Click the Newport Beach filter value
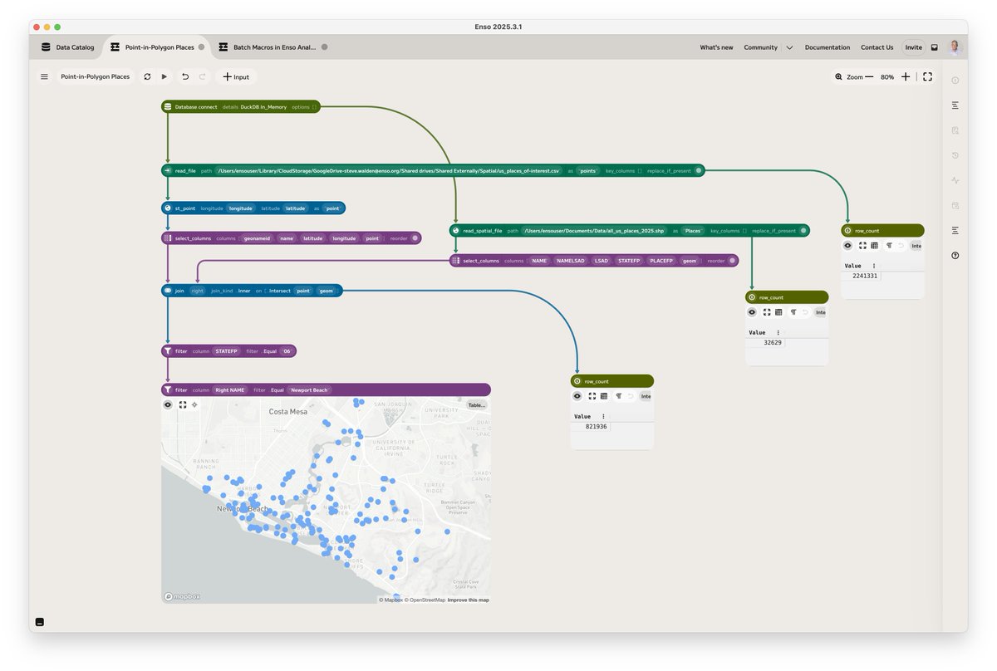This screenshot has height=671, width=997. (309, 389)
